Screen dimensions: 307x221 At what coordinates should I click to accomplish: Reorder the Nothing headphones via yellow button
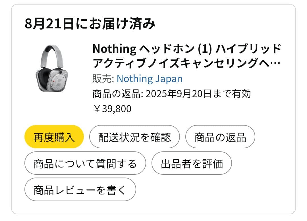pyautogui.click(x=54, y=137)
